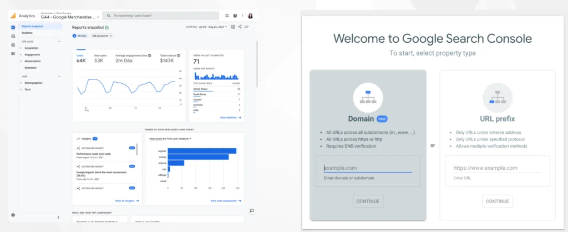568x232 pixels.
Task: Click the Insights card scrollbar thumb
Action: (136, 149)
